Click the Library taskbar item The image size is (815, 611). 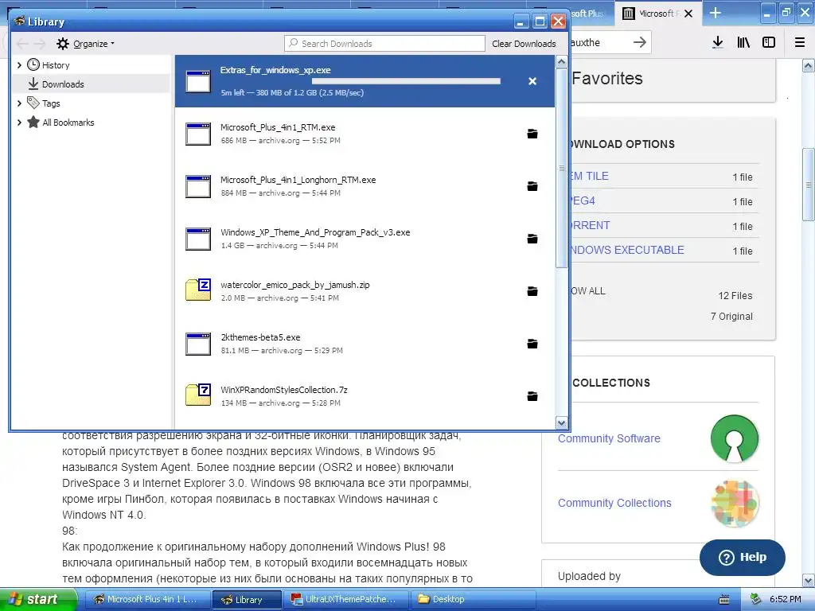[248, 600]
